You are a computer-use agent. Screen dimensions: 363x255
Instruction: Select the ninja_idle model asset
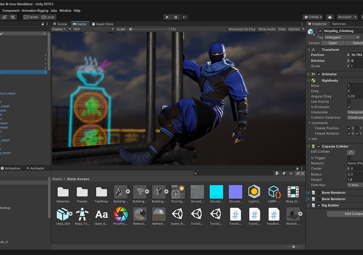63,217
